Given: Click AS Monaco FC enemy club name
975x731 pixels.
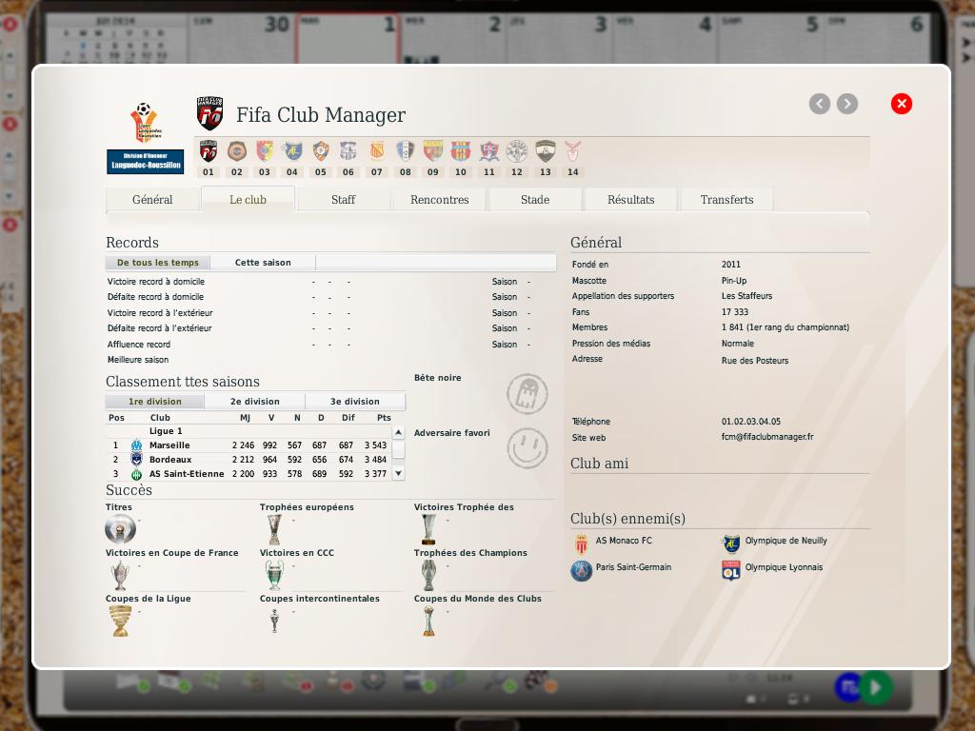Looking at the screenshot, I should (x=624, y=541).
